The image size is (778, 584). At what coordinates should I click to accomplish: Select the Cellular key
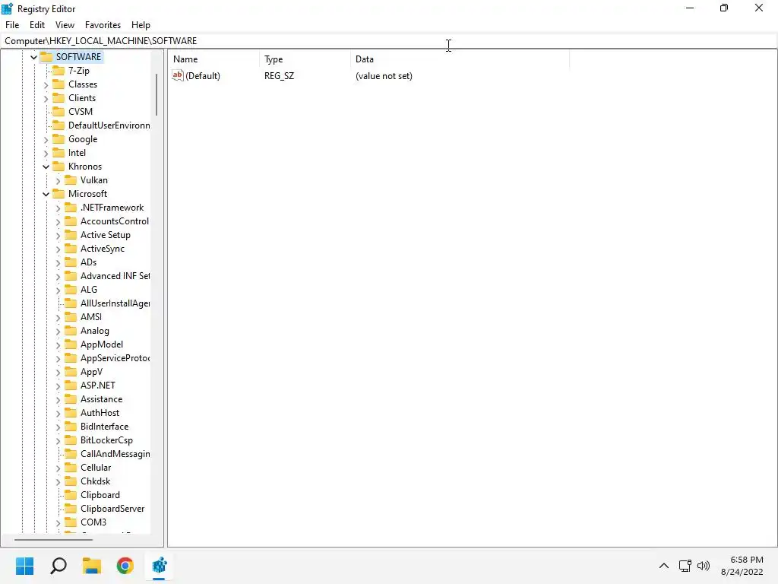96,468
